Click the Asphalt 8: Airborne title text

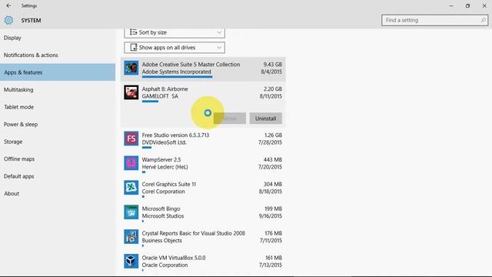pyautogui.click(x=165, y=89)
